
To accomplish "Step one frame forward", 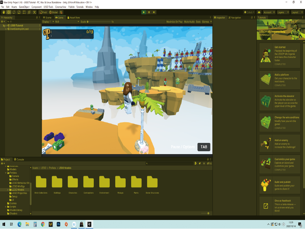I will [x=154, y=12].
